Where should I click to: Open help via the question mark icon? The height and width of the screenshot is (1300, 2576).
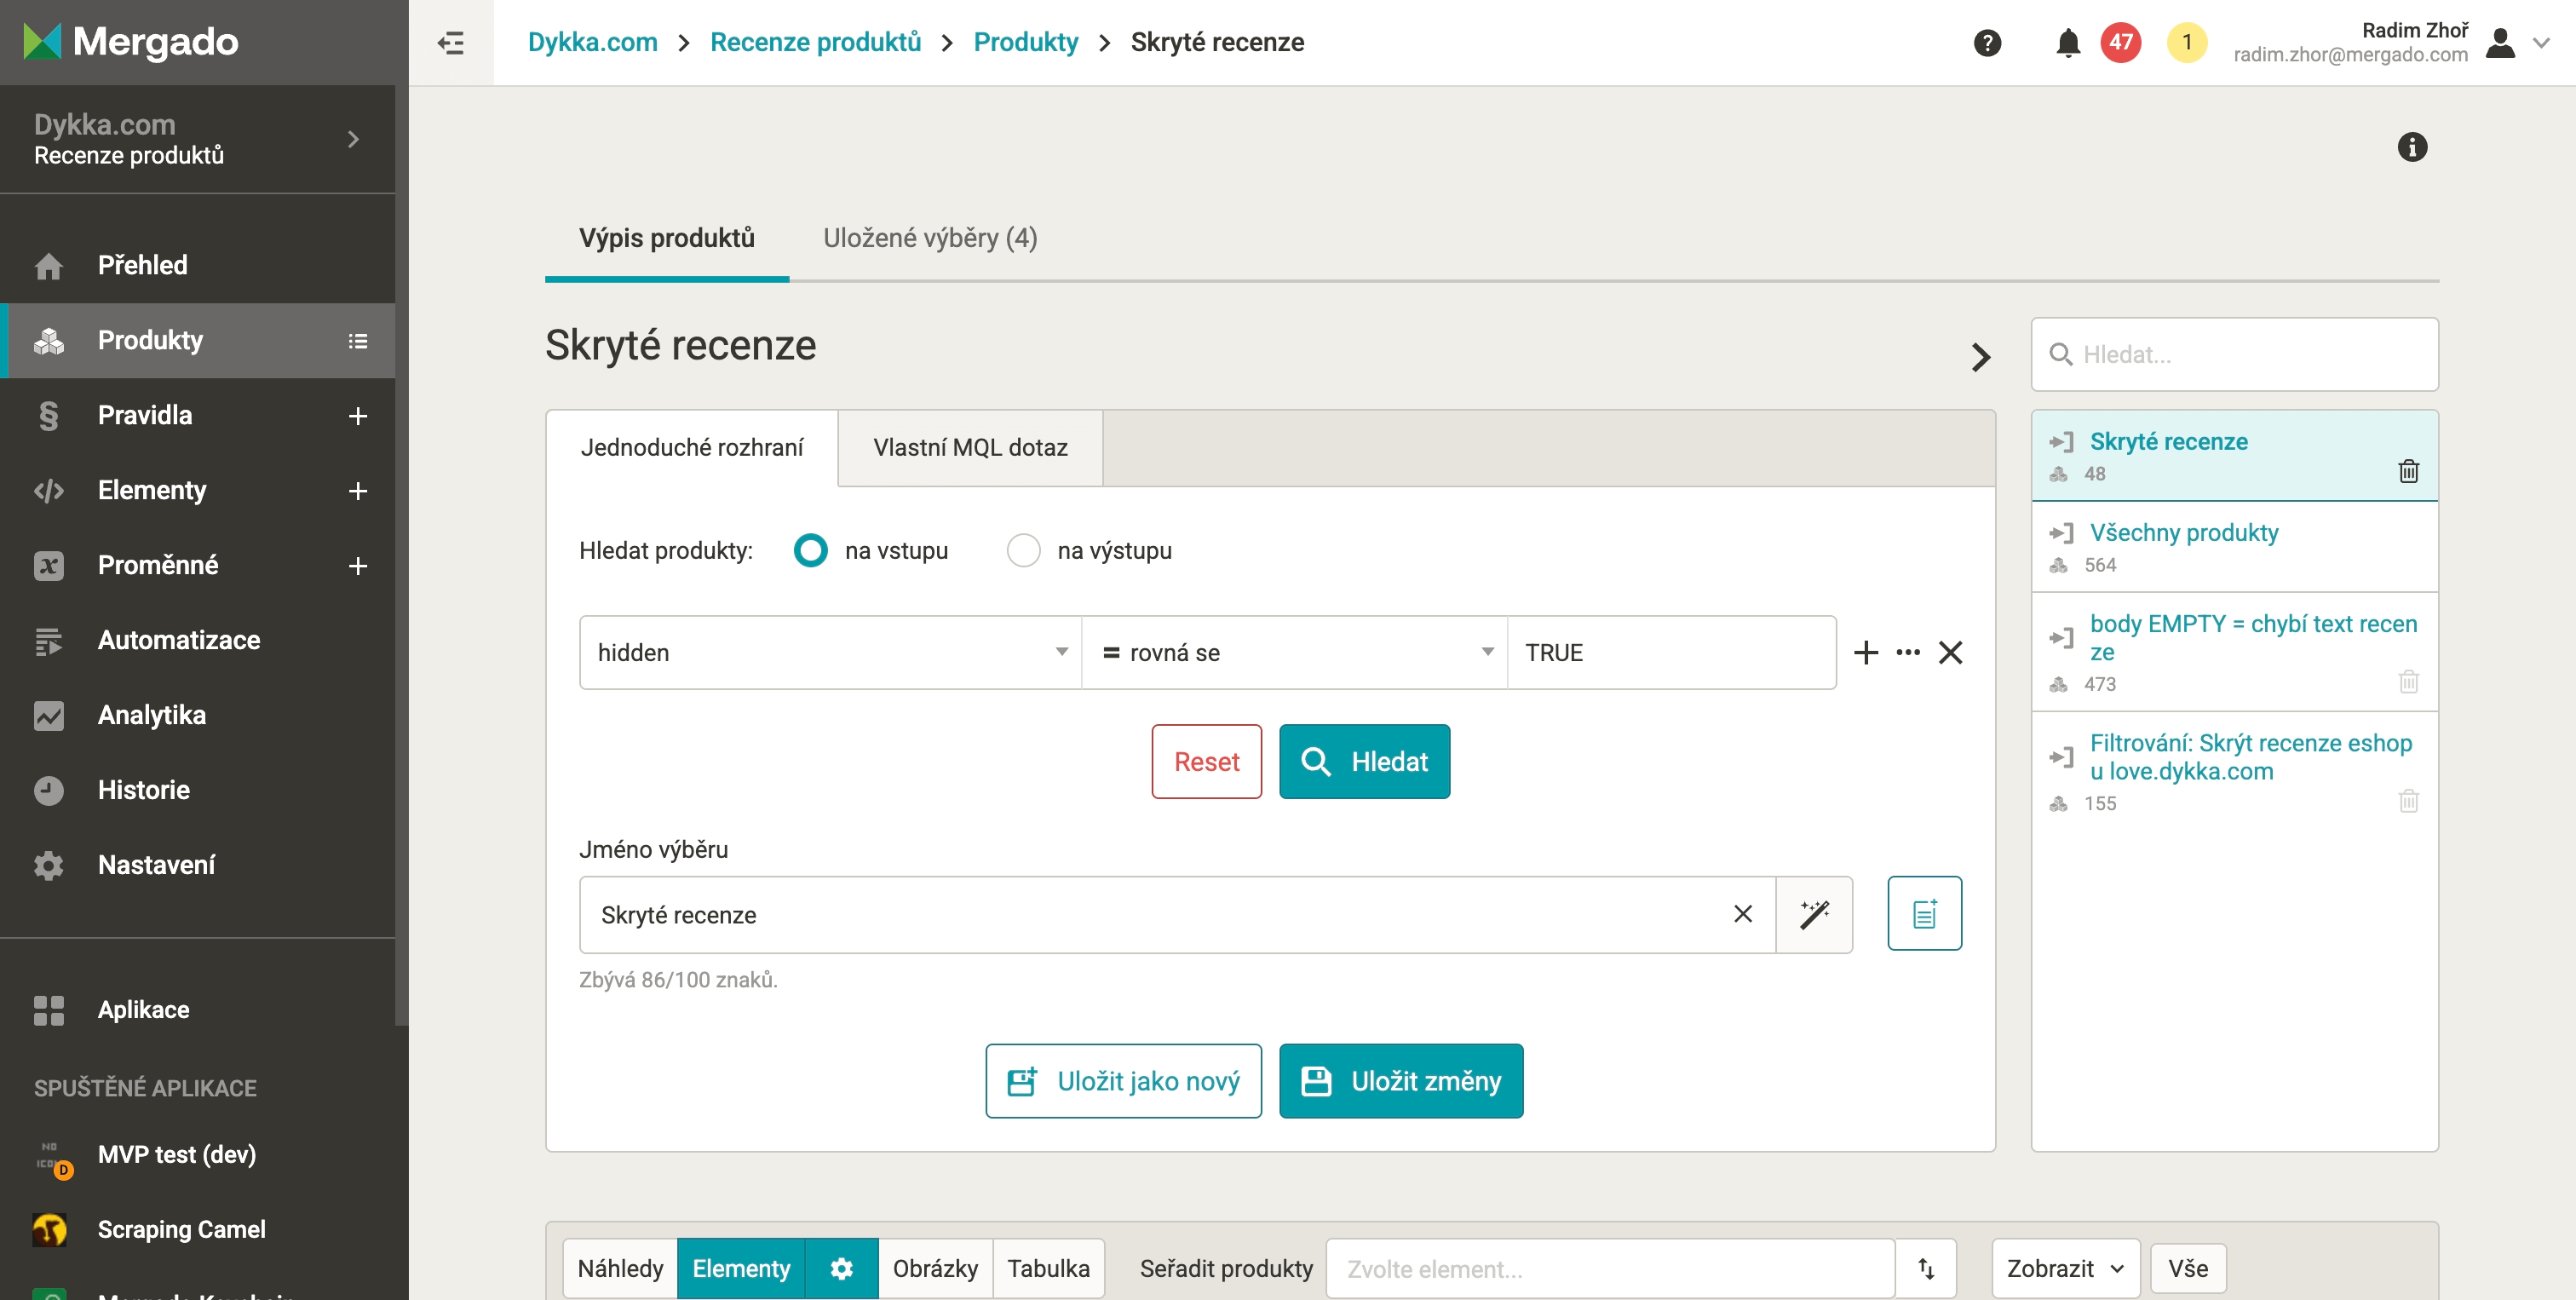(1987, 42)
